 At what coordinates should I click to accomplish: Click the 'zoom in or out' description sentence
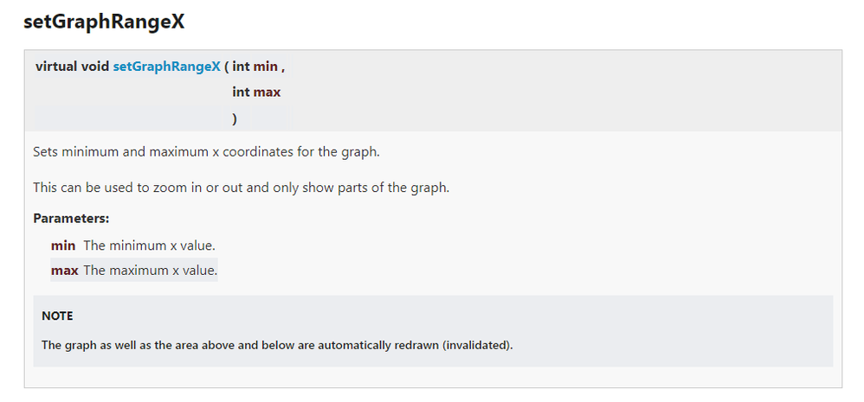coord(242,188)
